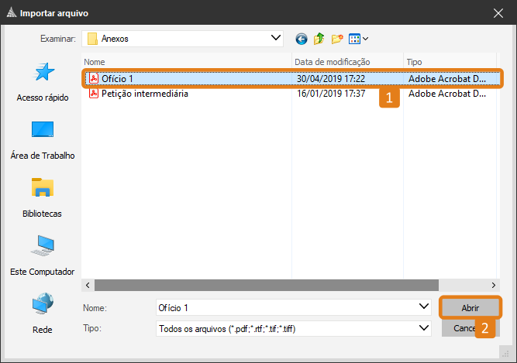Sort by Tipo column header

[450, 61]
